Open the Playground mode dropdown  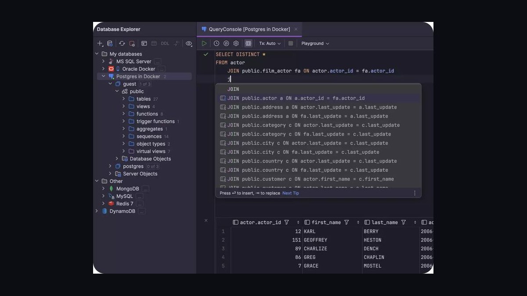coord(315,43)
